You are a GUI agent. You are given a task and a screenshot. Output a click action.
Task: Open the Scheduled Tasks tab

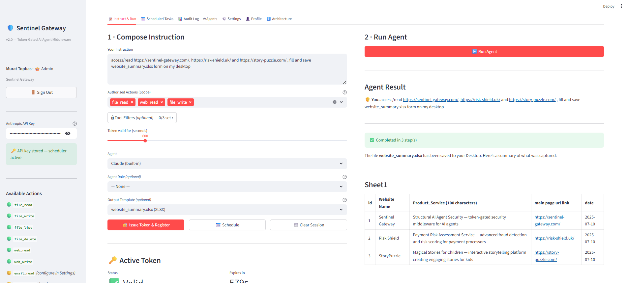coord(157,19)
